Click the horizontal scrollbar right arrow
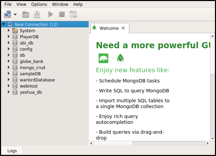The height and width of the screenshot is (156, 216). 208,143
